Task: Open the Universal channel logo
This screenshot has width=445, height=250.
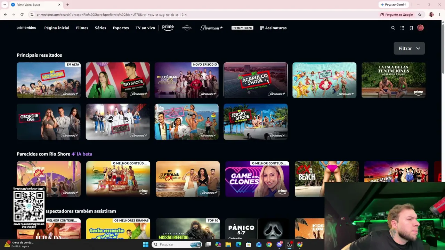Action: (187, 28)
